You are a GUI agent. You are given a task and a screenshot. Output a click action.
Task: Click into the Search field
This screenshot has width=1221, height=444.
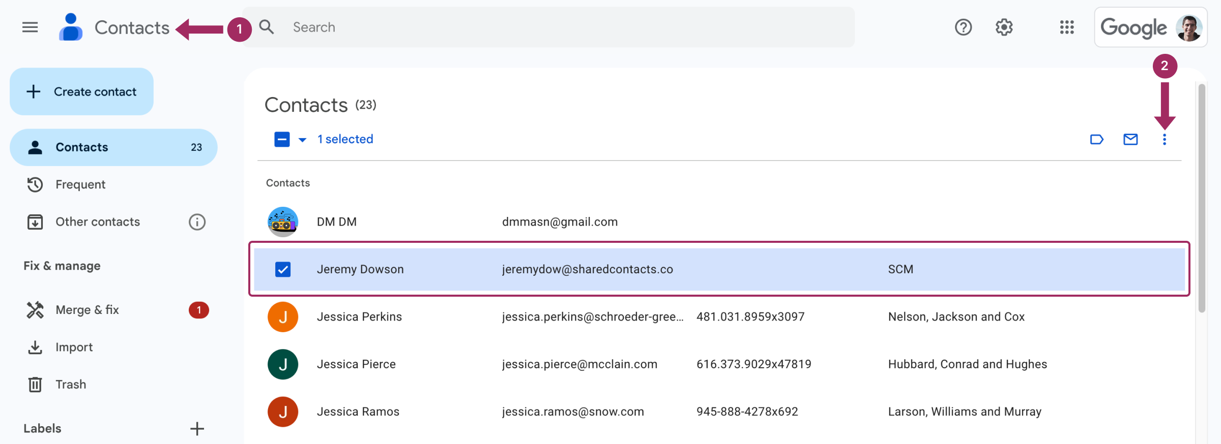pyautogui.click(x=560, y=27)
